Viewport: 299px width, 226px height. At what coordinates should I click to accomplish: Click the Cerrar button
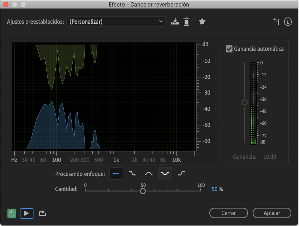pyautogui.click(x=228, y=213)
